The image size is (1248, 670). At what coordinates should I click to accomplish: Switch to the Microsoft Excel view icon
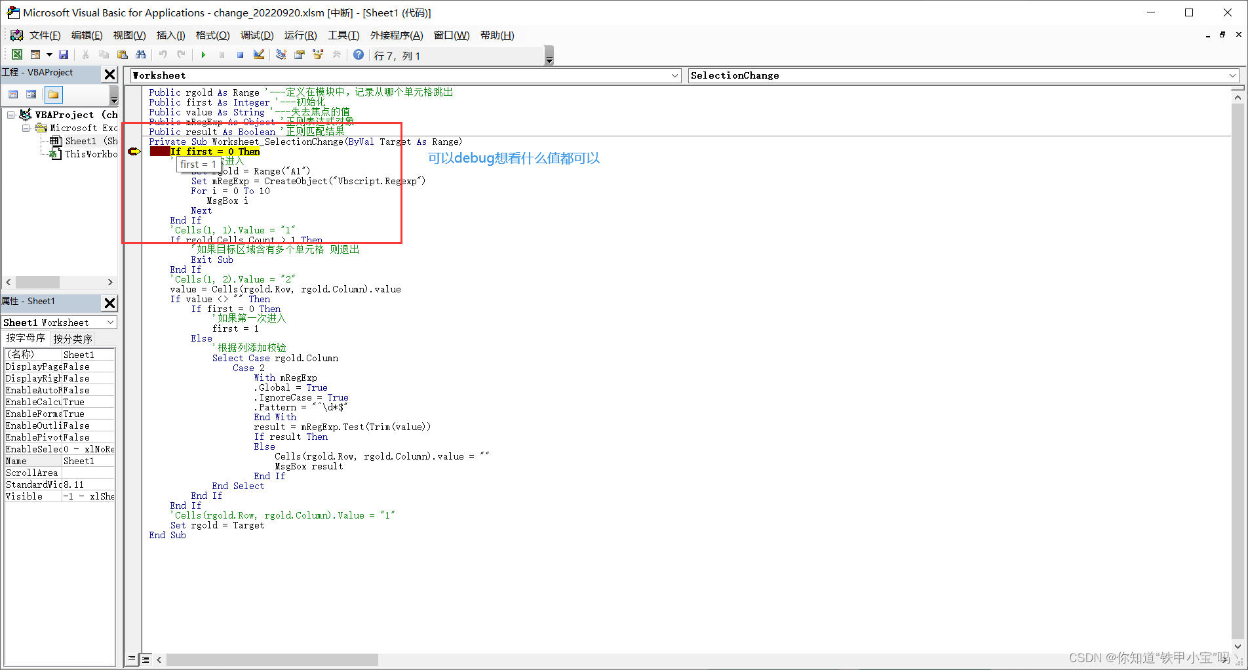tap(17, 55)
